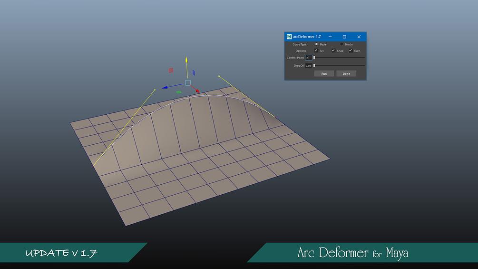Toggle the Snap option checkbox
The width and height of the screenshot is (478, 269).
coord(333,50)
